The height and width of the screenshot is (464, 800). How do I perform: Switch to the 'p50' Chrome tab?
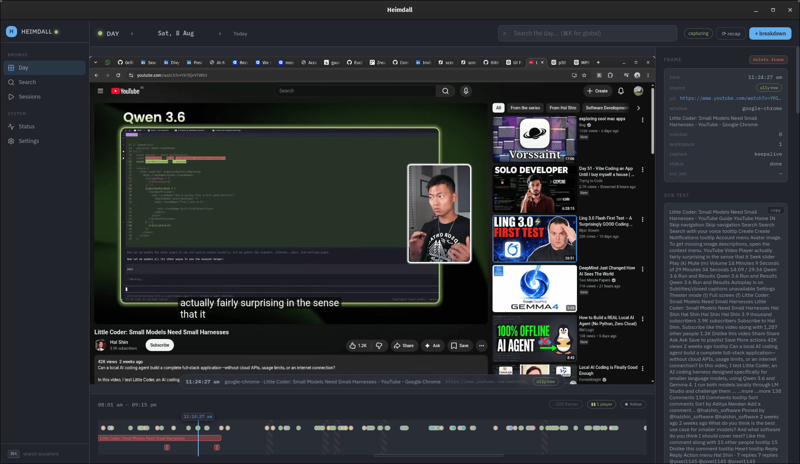tap(559, 63)
